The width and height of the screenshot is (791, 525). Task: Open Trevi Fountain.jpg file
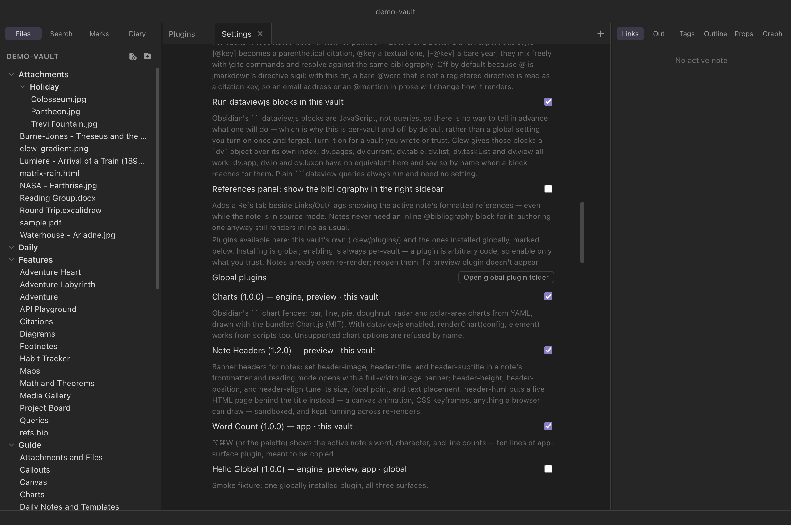(64, 124)
